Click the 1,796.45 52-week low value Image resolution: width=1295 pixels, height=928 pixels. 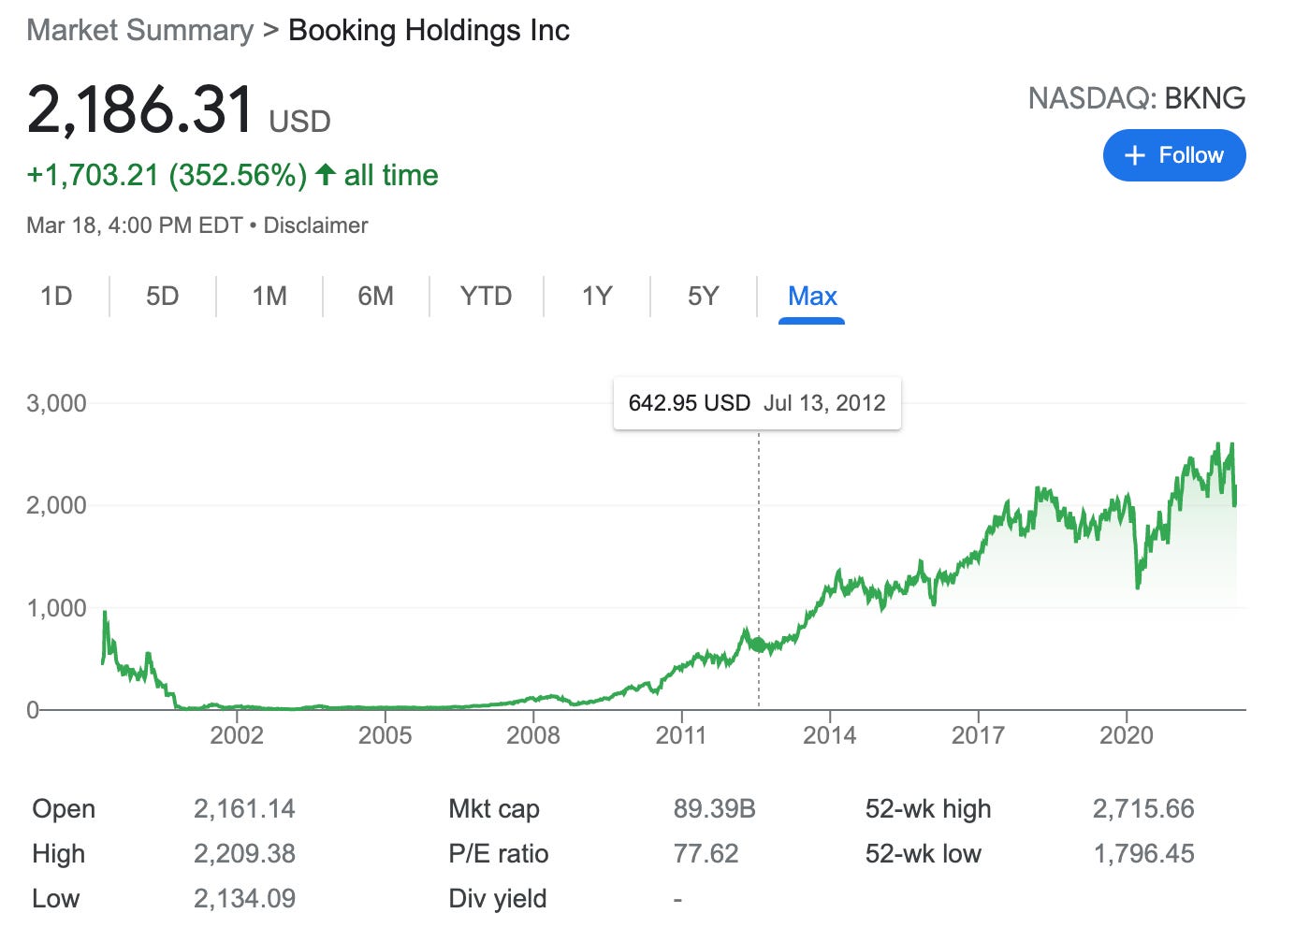click(x=1143, y=854)
